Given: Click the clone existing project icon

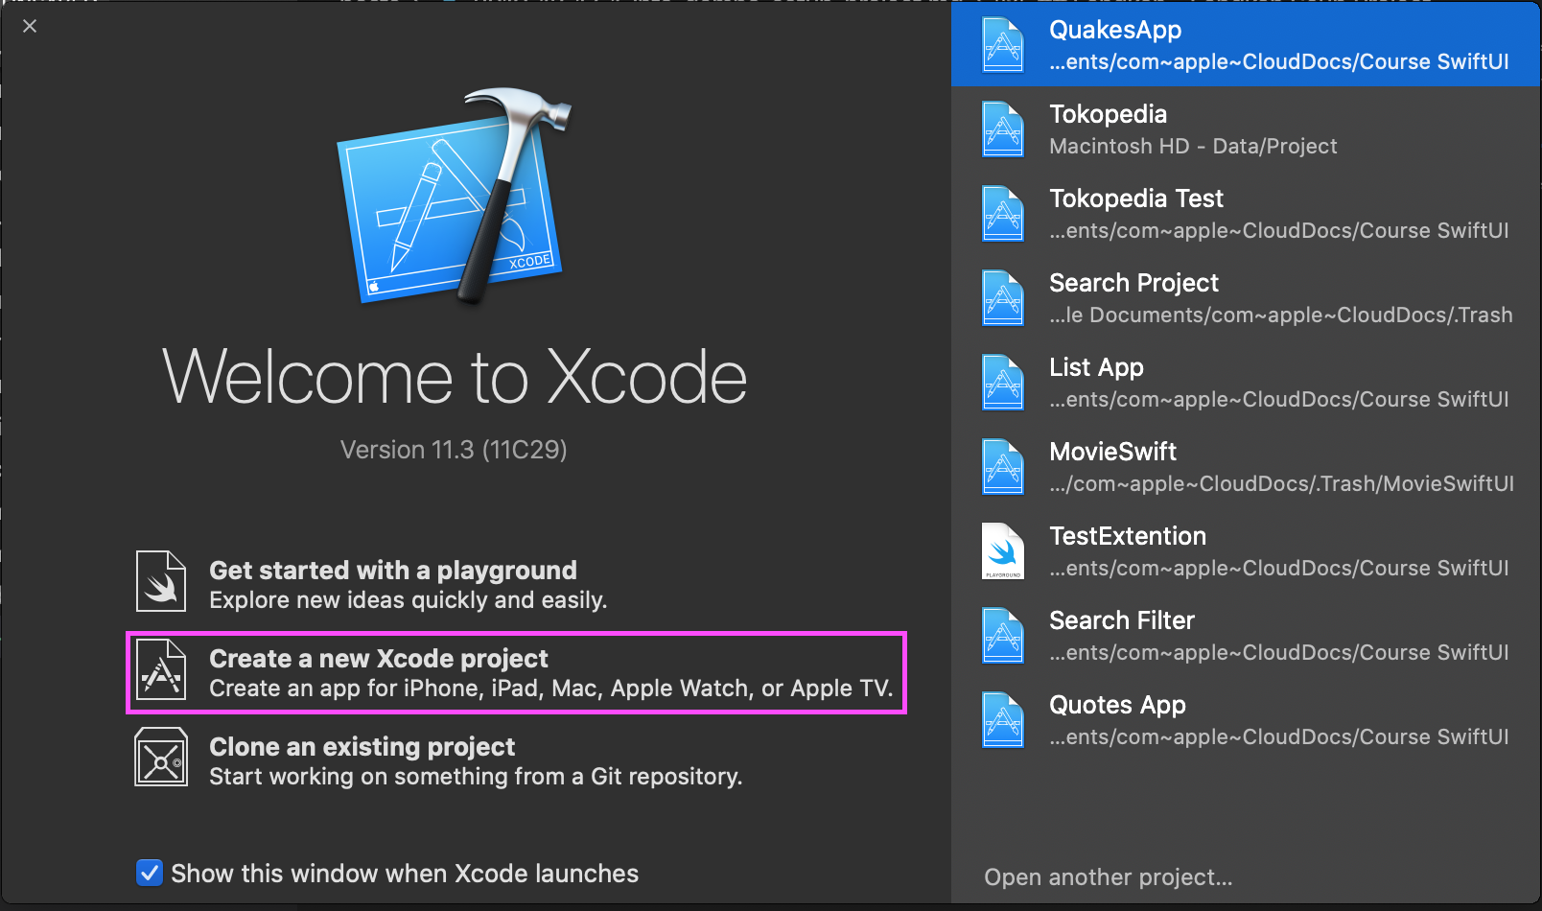Looking at the screenshot, I should (x=161, y=758).
